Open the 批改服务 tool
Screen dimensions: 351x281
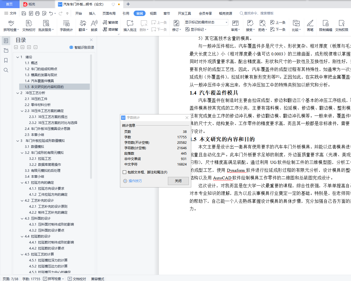pos(46,26)
